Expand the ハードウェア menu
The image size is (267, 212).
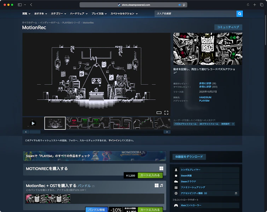point(79,14)
